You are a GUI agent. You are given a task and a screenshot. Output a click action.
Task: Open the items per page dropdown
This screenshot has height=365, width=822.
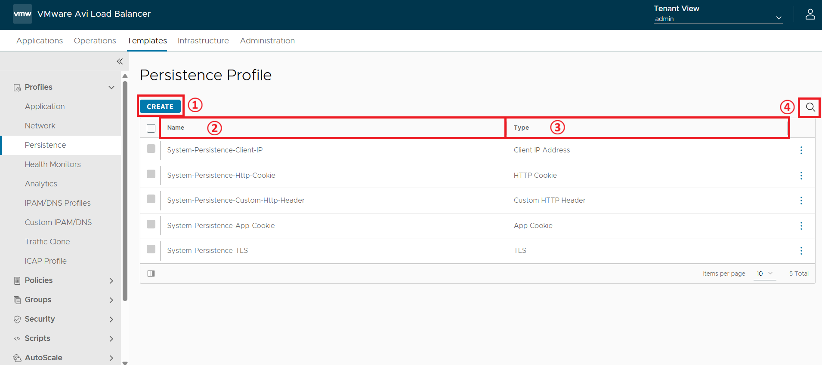764,274
